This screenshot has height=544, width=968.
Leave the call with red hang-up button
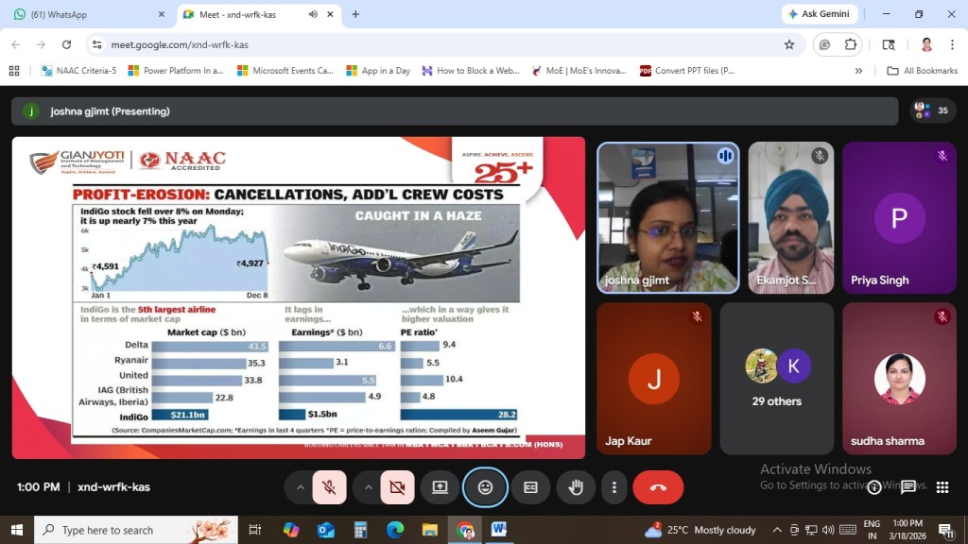pyautogui.click(x=658, y=487)
